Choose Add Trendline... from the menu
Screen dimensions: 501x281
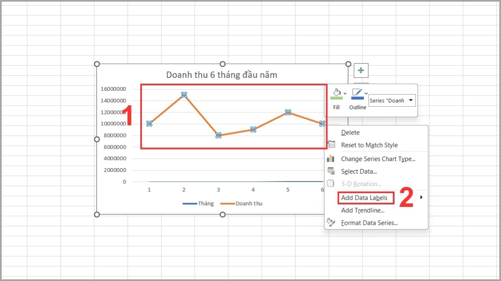click(362, 210)
